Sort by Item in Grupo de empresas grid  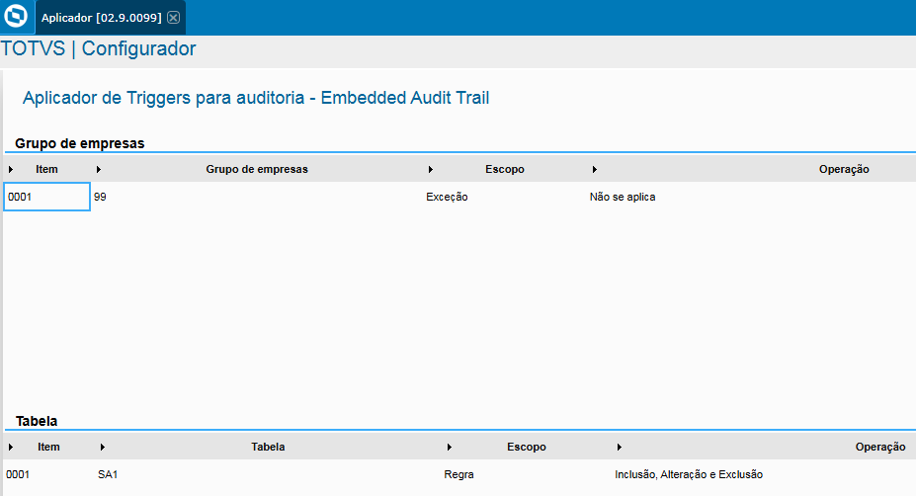click(x=46, y=169)
